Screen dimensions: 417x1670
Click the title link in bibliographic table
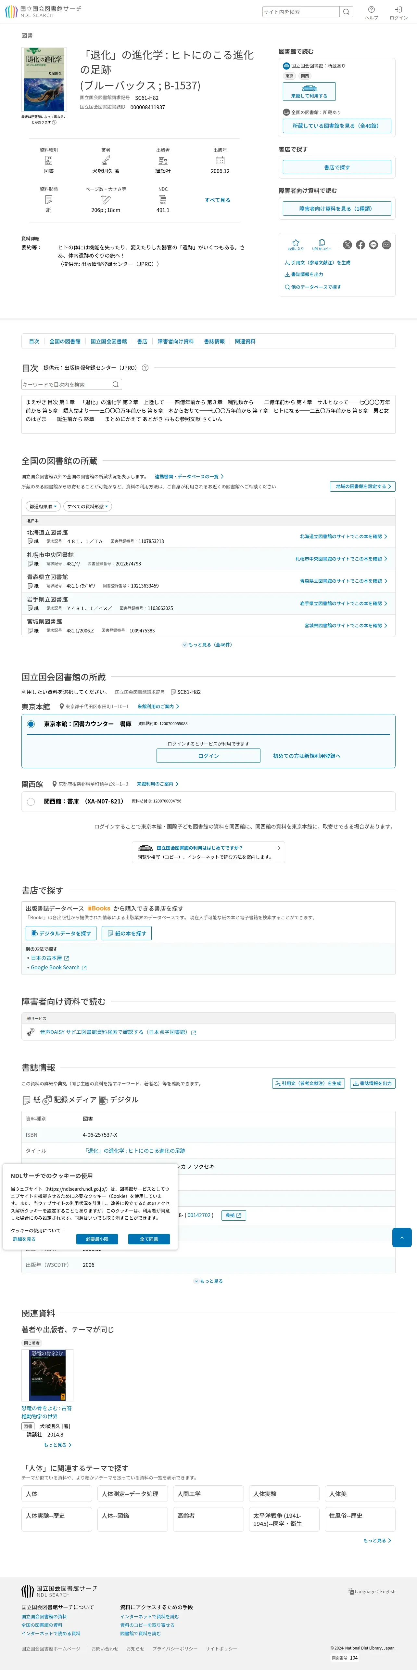[134, 1151]
